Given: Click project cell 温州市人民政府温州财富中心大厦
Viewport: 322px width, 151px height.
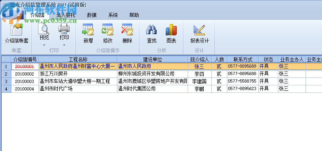Looking at the screenshot, I should coord(78,66).
